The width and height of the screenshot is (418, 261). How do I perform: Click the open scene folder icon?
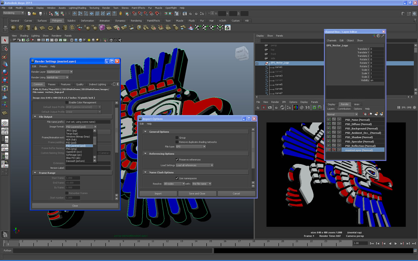click(x=34, y=13)
